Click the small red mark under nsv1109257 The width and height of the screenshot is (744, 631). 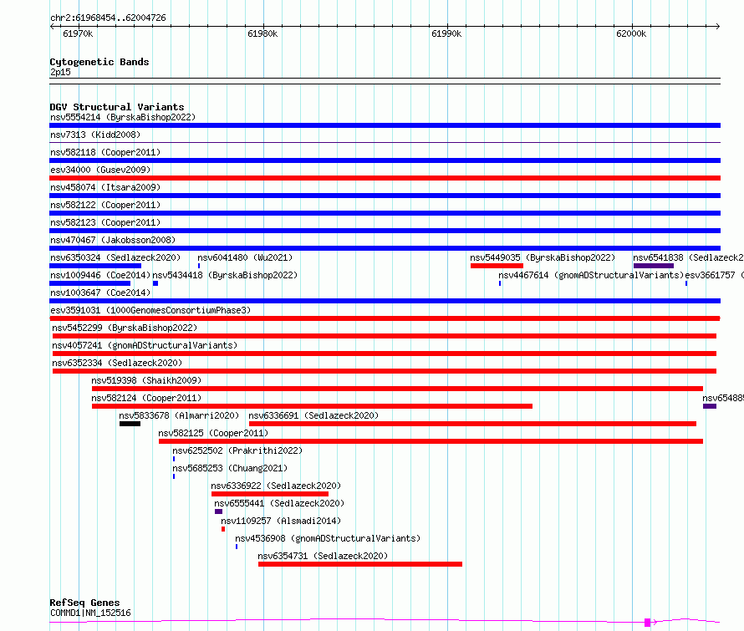(223, 529)
